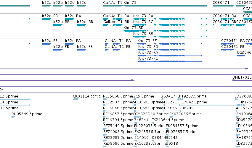Select the Khc-73-RD transcript label
Screen dimensions: 252x148
pos(134,28)
